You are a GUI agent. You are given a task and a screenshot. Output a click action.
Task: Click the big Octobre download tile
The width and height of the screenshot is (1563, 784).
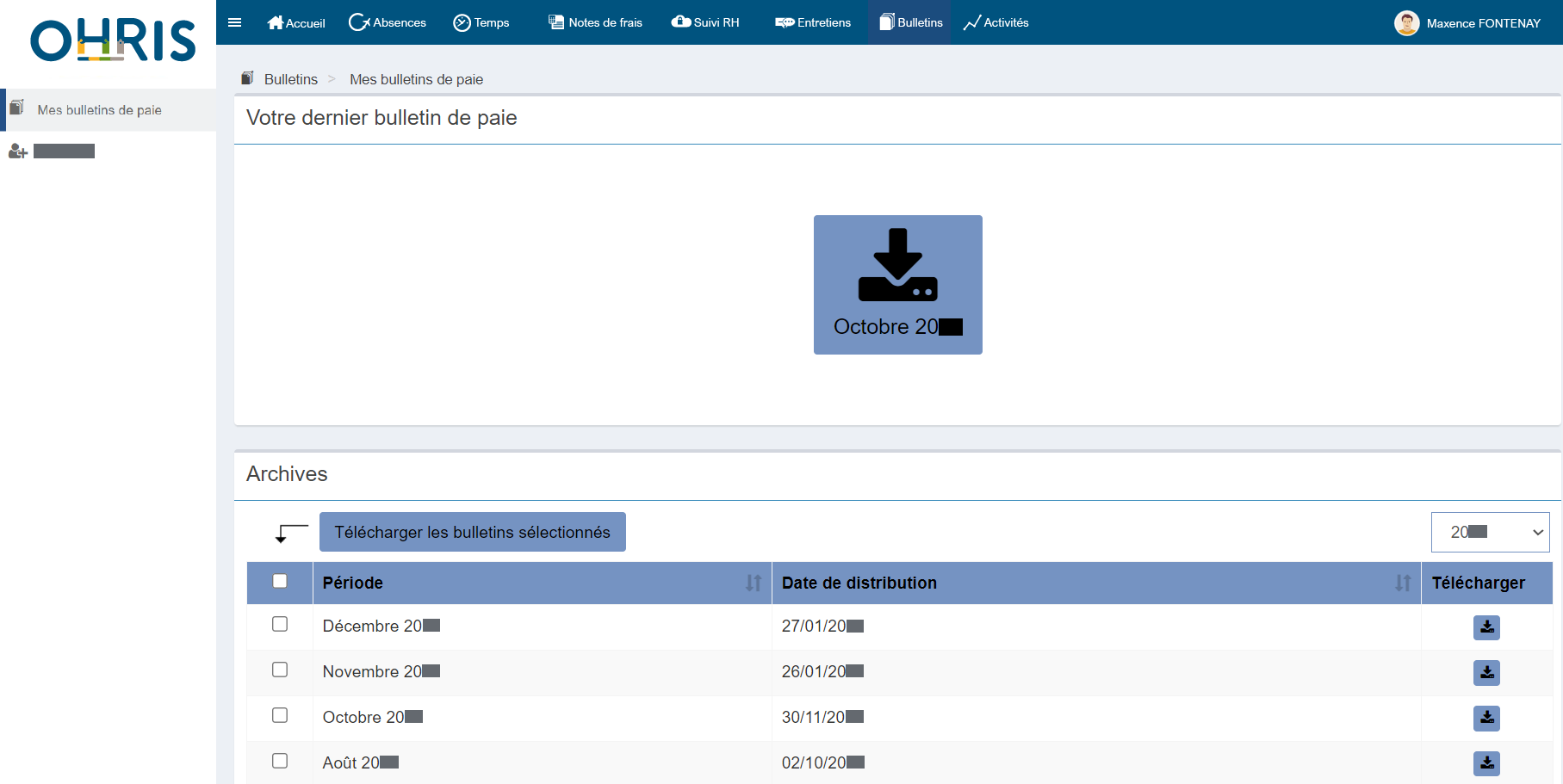tap(897, 285)
